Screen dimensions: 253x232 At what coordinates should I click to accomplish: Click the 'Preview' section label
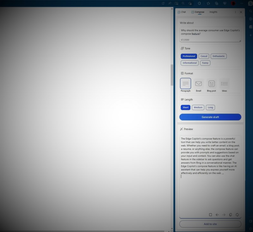(x=188, y=129)
